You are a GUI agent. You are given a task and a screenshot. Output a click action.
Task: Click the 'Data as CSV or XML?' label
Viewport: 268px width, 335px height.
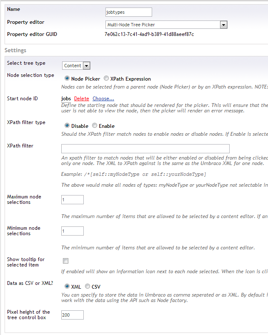(x=30, y=283)
